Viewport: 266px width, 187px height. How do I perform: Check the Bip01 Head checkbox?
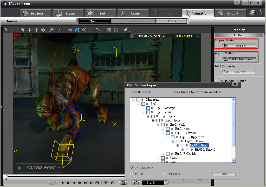tap(168, 129)
